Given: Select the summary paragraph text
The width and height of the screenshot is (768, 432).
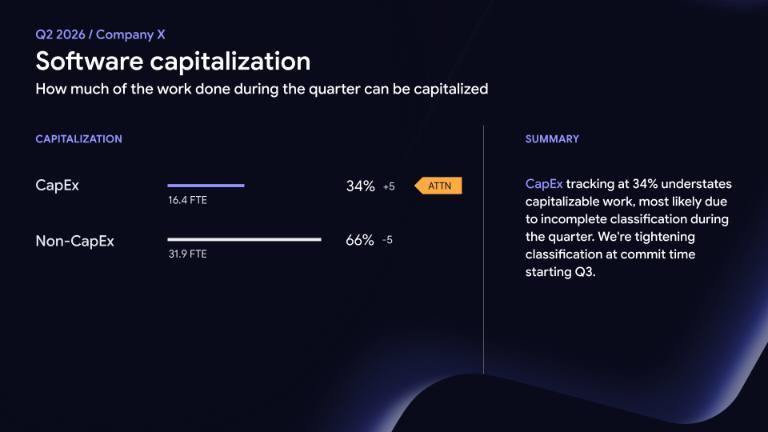Looking at the screenshot, I should click(629, 228).
